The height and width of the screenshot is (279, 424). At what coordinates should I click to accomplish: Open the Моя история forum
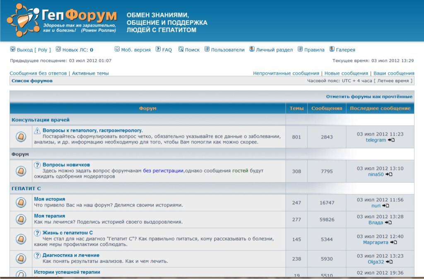(x=50, y=199)
